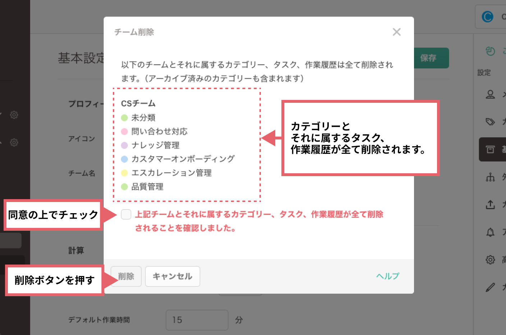Click the tag icon in settings sidebar
Screen dimensions: 506x335
tap(490, 122)
